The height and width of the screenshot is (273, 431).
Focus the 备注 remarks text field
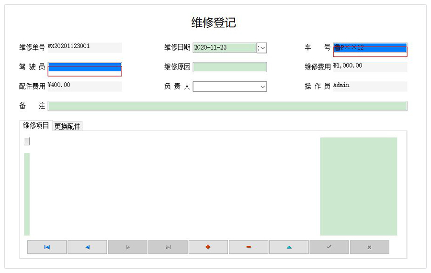click(227, 106)
